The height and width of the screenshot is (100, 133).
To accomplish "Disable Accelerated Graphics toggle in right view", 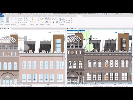I will click(x=116, y=32).
